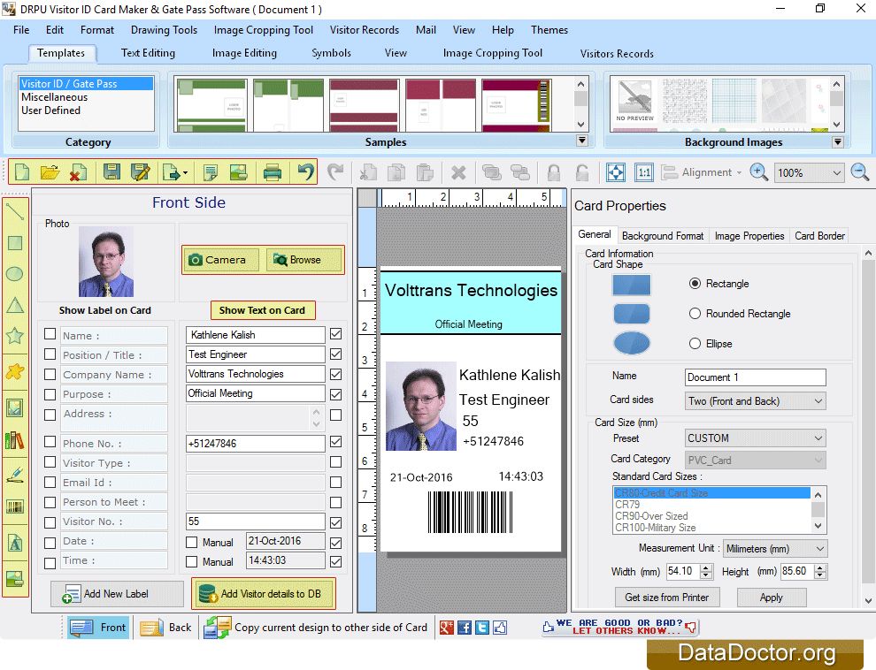The width and height of the screenshot is (876, 670).
Task: Click the Get size from Printer button
Action: pyautogui.click(x=667, y=598)
